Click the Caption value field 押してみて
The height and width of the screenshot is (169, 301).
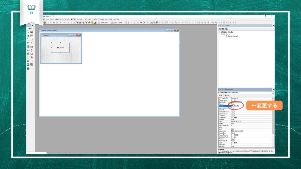point(251,106)
